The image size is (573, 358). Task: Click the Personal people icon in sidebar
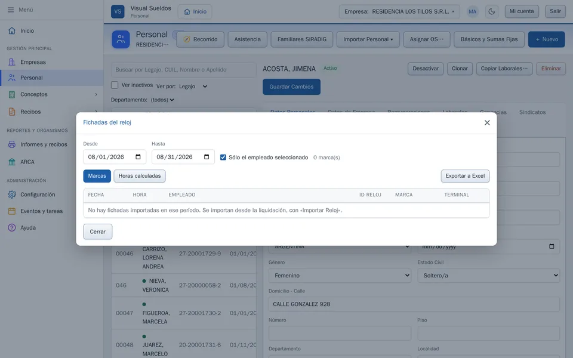pyautogui.click(x=12, y=78)
